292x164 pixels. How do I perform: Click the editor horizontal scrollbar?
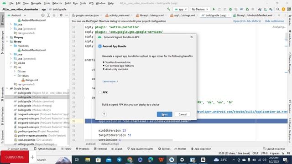(x=129, y=140)
